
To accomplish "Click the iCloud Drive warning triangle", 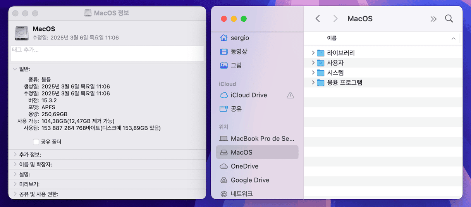I will pyautogui.click(x=291, y=95).
